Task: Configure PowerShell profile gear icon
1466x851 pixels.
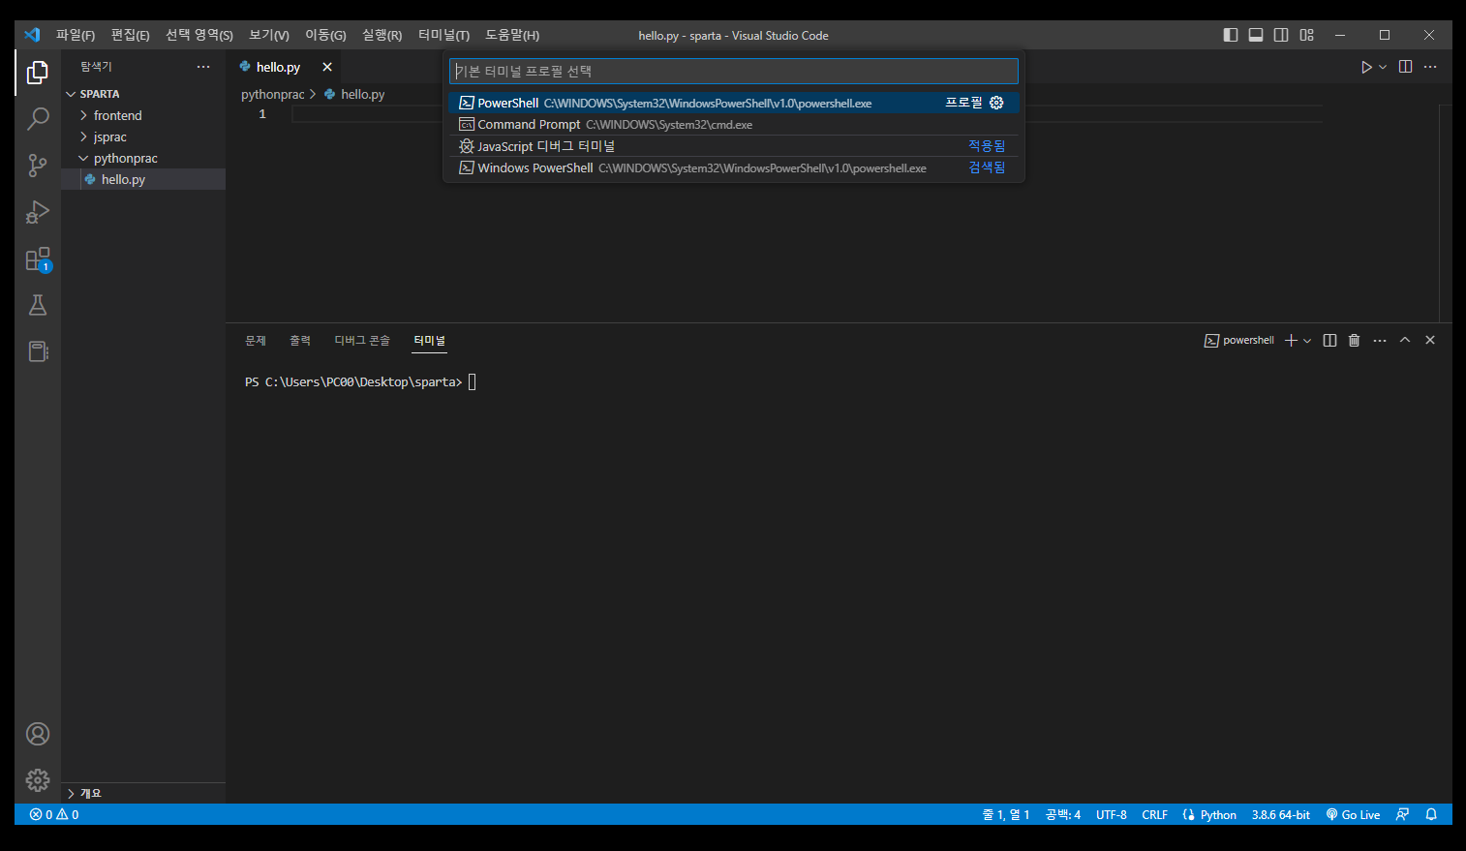Action: (996, 103)
